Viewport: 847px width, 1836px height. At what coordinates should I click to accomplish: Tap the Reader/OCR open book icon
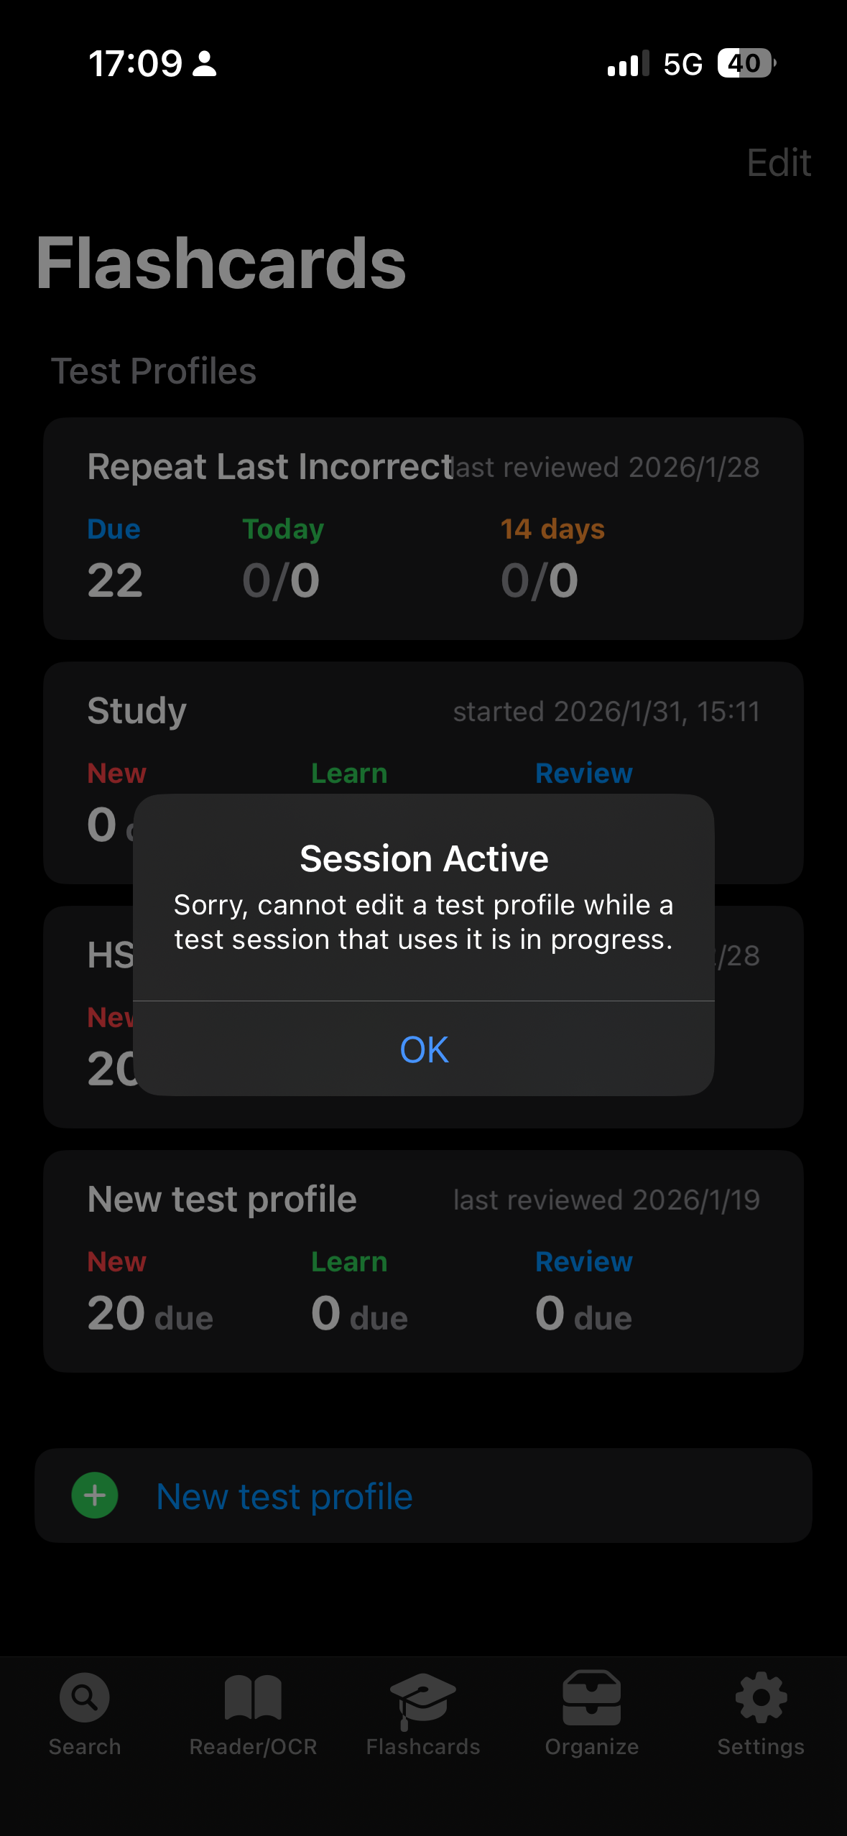click(253, 1698)
